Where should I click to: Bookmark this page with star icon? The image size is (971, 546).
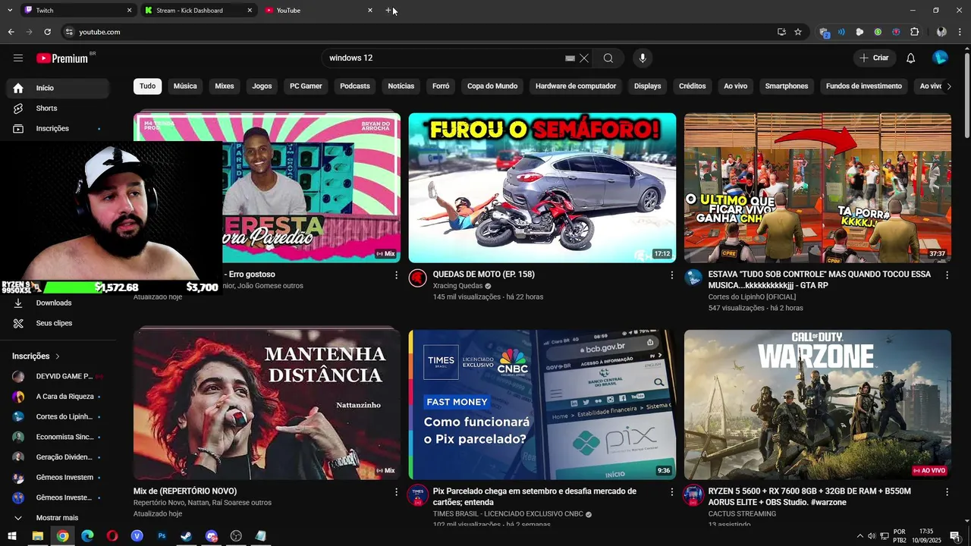[798, 32]
